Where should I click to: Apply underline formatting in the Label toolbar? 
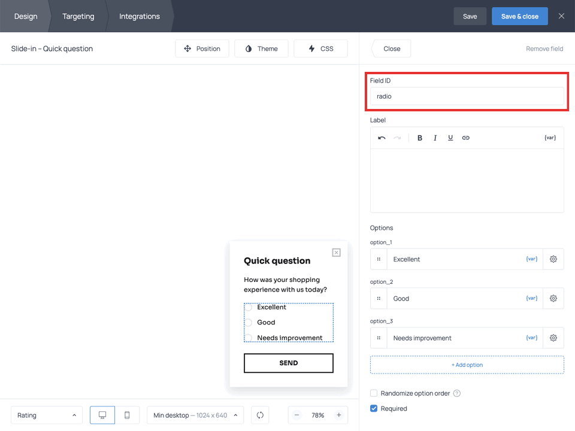click(450, 137)
